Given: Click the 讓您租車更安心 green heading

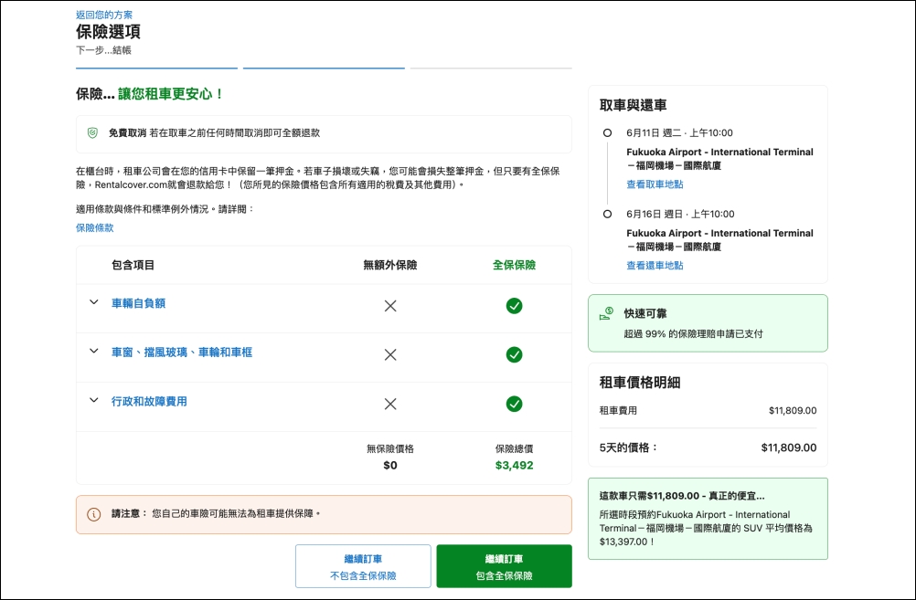Looking at the screenshot, I should click(x=171, y=94).
